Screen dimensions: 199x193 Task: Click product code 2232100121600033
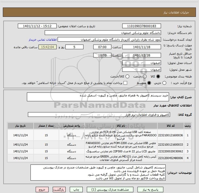pyautogui.click(x=171, y=145)
